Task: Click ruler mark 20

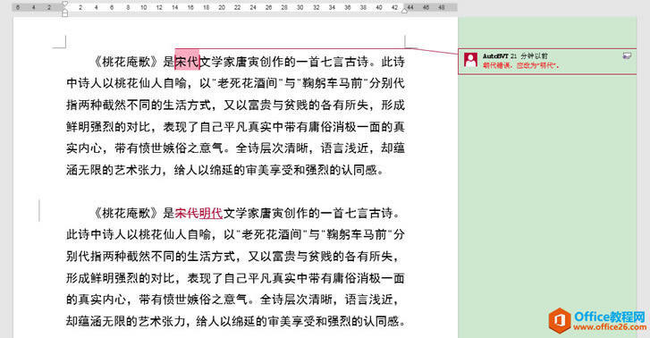Action: [222, 7]
